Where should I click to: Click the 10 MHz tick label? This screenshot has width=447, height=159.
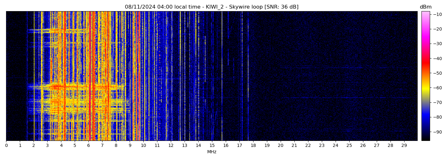(143, 146)
